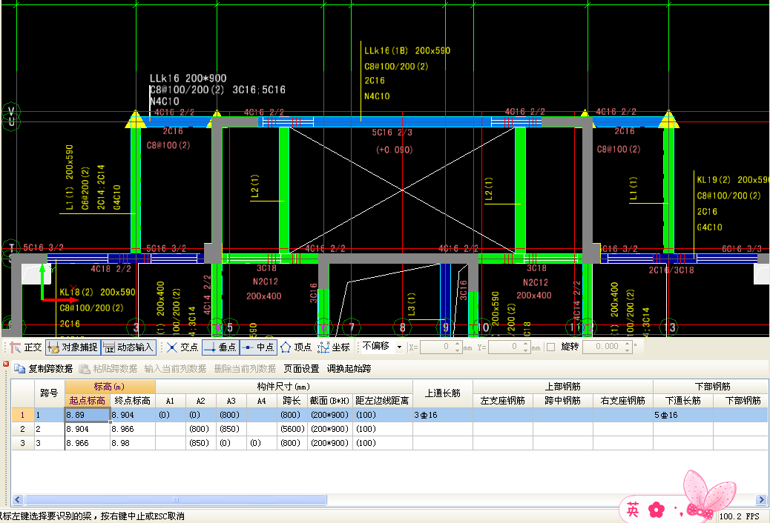Click the 100.2 FPS status entry
This screenshot has width=770, height=523.
point(739,516)
